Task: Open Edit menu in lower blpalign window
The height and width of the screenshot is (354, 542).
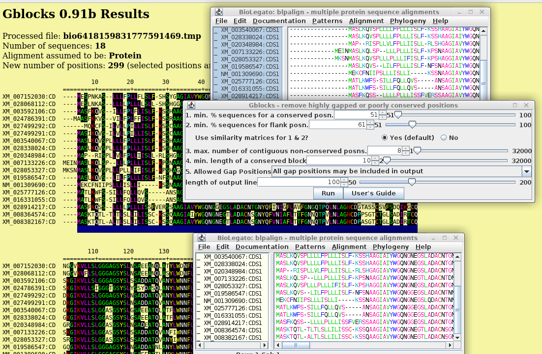Action: (x=223, y=246)
